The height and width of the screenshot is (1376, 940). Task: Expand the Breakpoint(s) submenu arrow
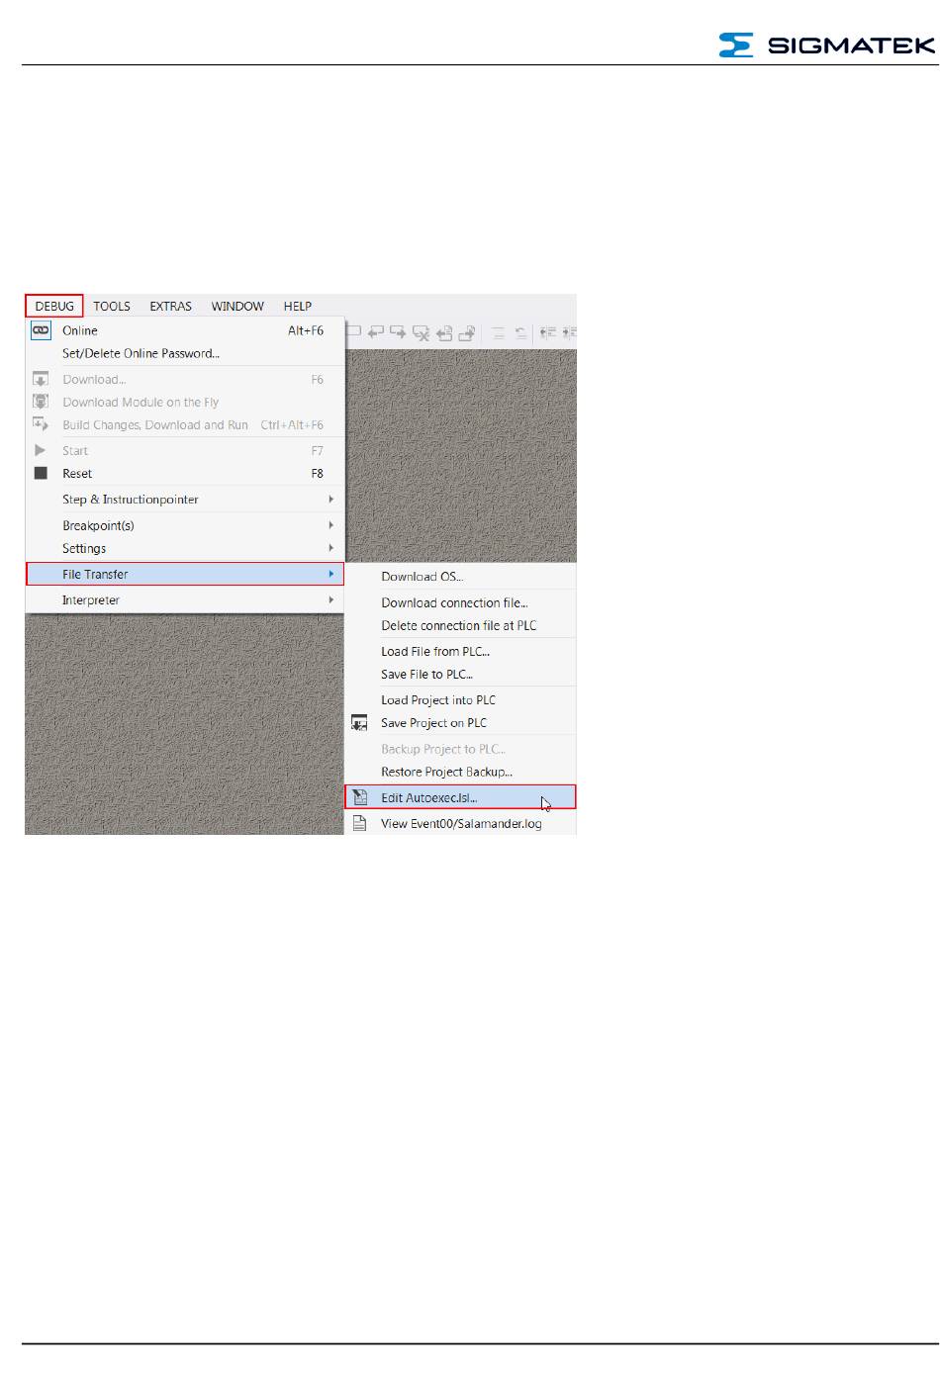331,525
